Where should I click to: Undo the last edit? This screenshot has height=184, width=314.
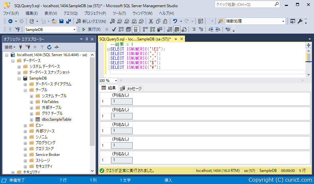tap(175, 21)
